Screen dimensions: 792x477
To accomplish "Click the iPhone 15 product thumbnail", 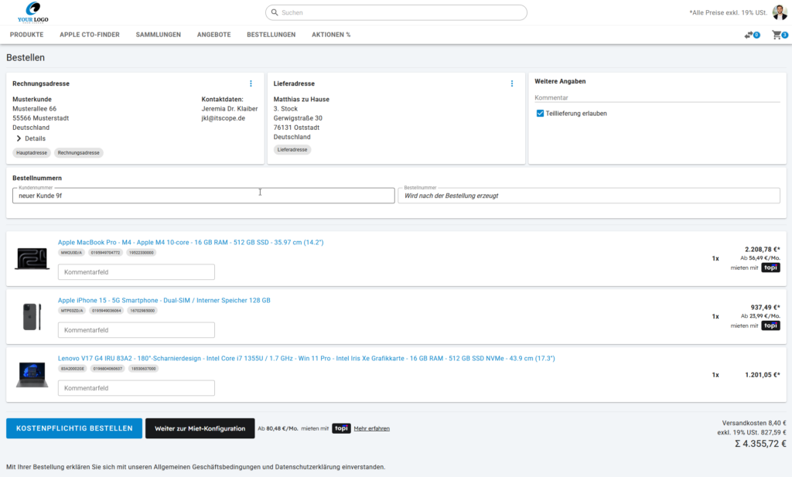I will (x=32, y=316).
